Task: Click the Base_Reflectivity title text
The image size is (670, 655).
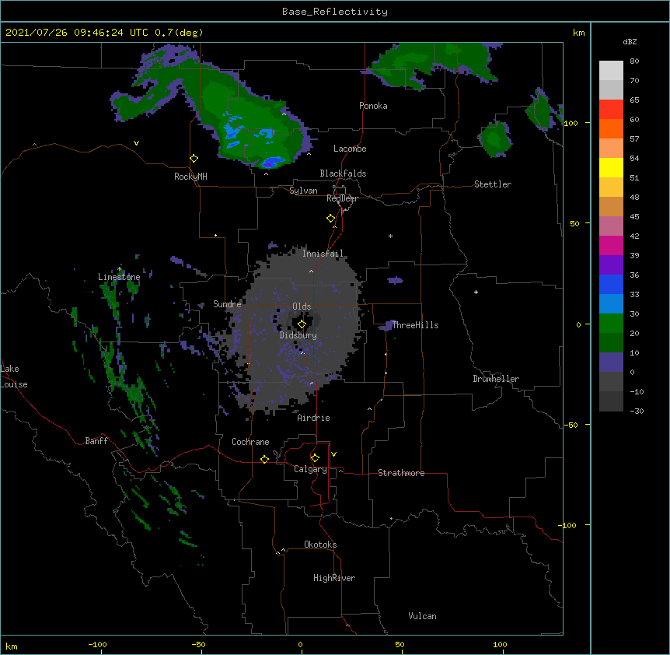Action: [x=334, y=12]
